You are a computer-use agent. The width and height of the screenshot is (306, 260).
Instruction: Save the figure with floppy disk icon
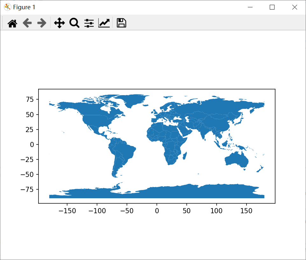(122, 23)
